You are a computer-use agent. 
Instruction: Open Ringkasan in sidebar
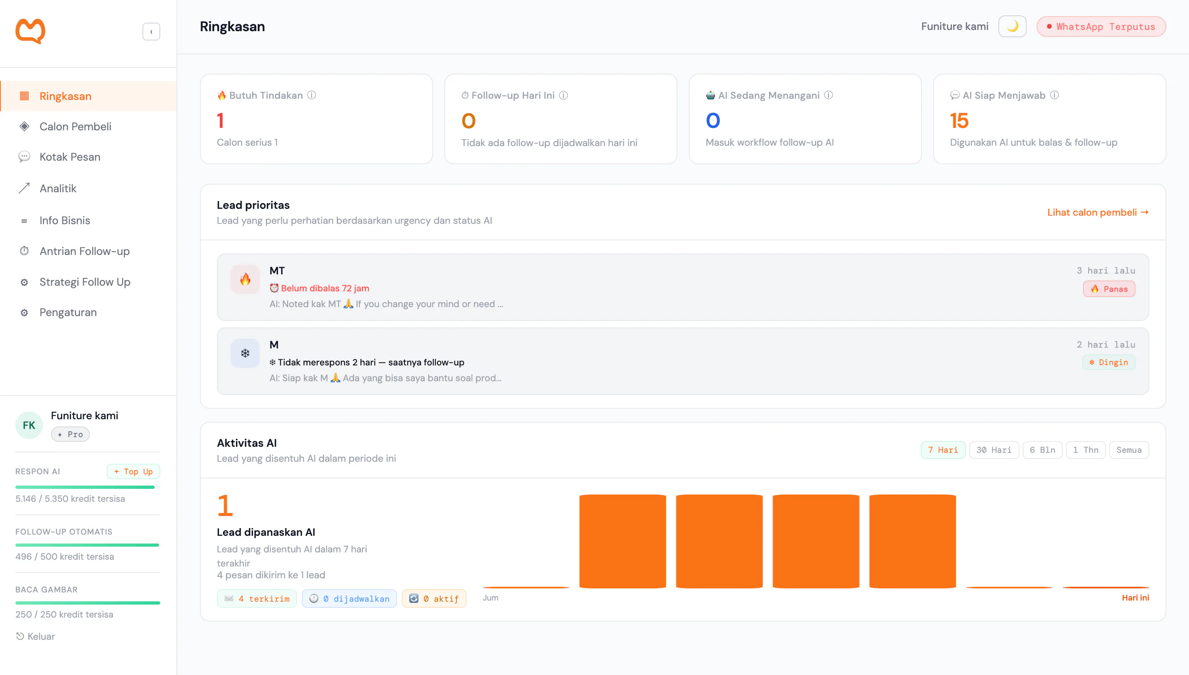coord(88,96)
